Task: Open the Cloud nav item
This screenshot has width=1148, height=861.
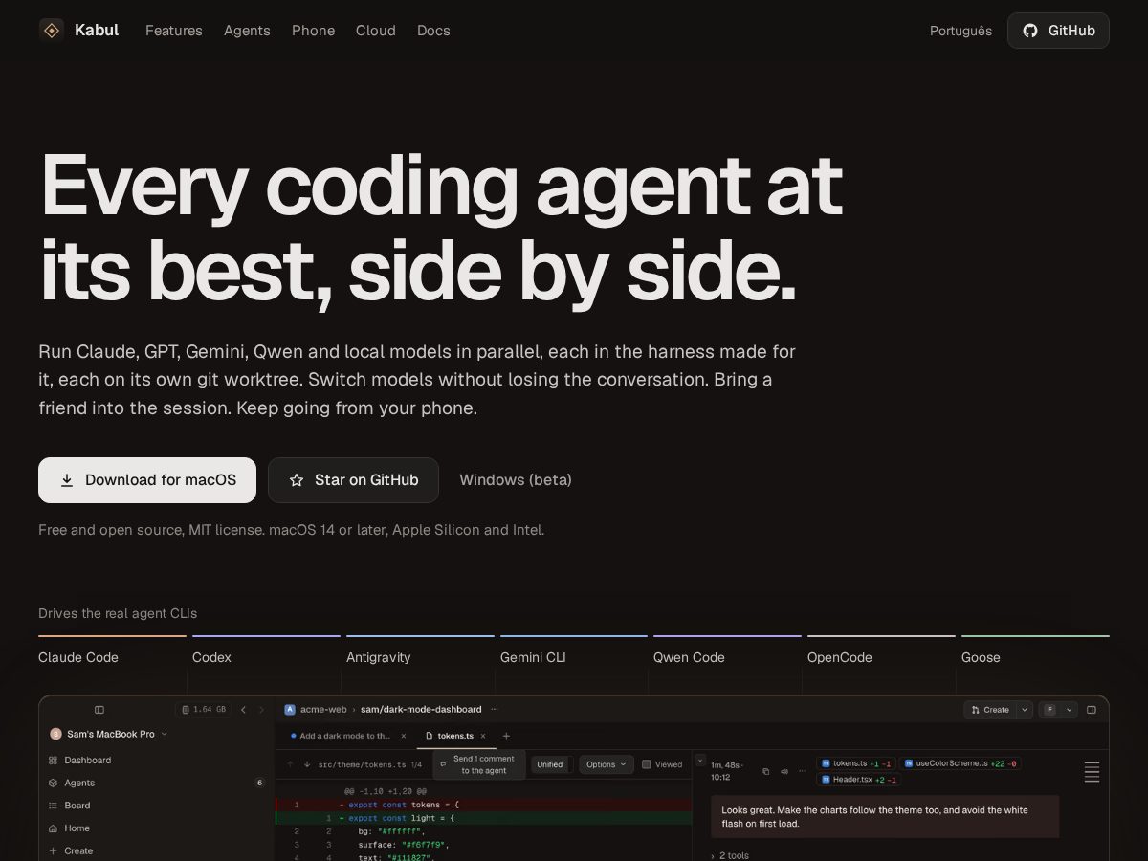Action: pos(376,31)
